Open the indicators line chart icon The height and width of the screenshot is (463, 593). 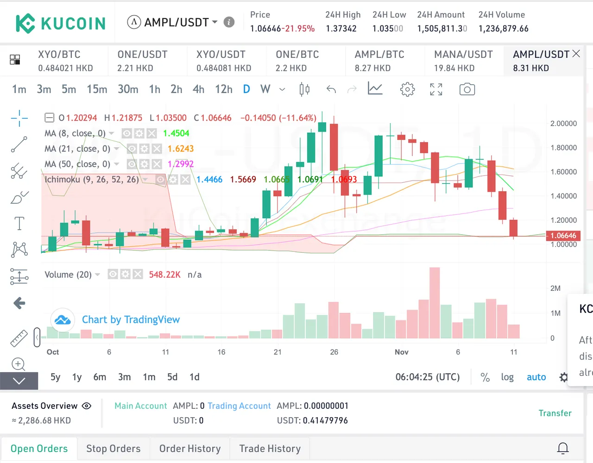pos(375,89)
